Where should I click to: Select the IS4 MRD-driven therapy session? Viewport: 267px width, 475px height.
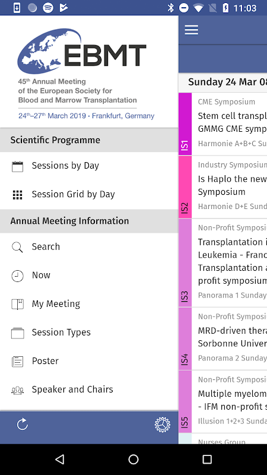[x=223, y=338]
